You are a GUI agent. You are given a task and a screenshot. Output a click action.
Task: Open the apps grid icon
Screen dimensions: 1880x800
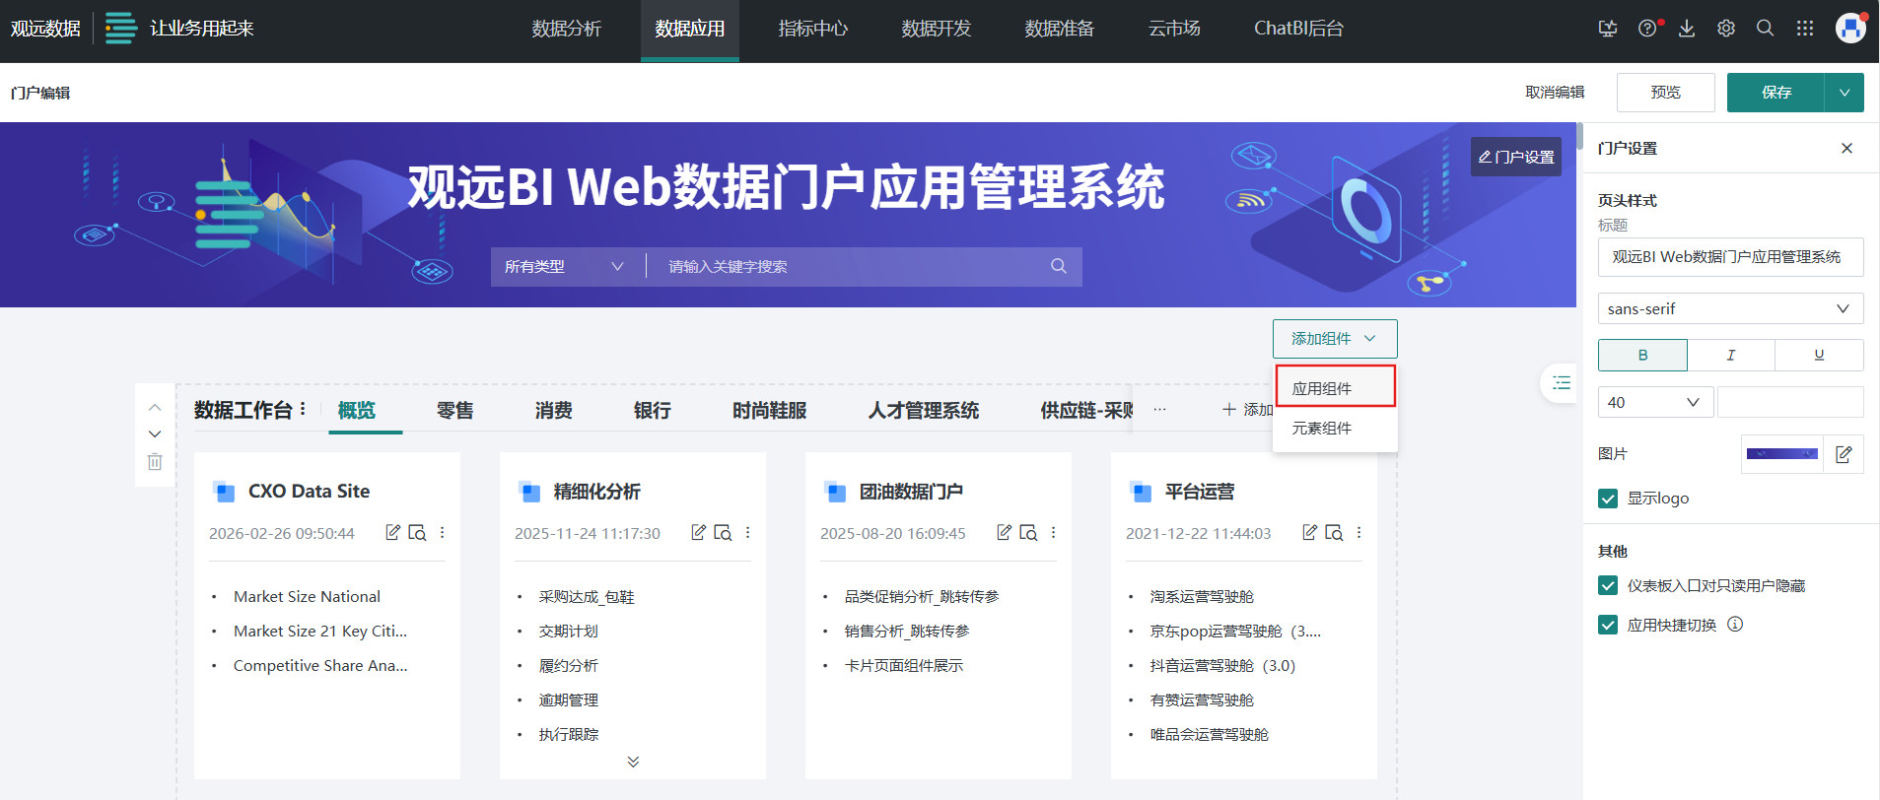pos(1804,29)
